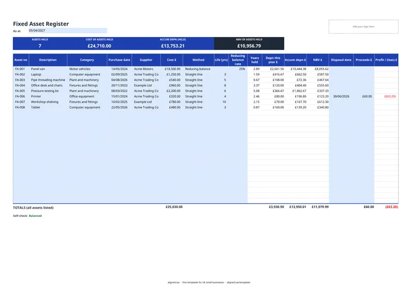418x295 pixels.
Task: Click the £18,500.00 cost cell
Action: tap(172, 69)
